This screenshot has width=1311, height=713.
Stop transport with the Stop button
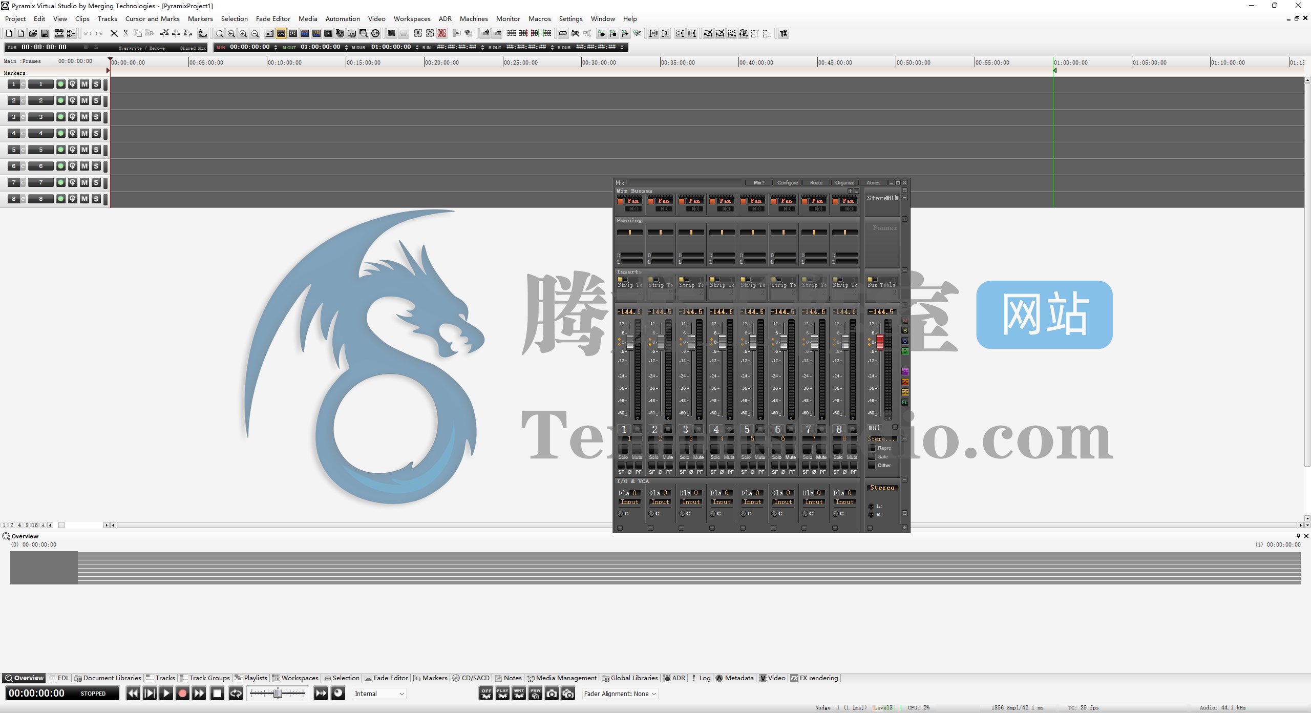tap(218, 694)
